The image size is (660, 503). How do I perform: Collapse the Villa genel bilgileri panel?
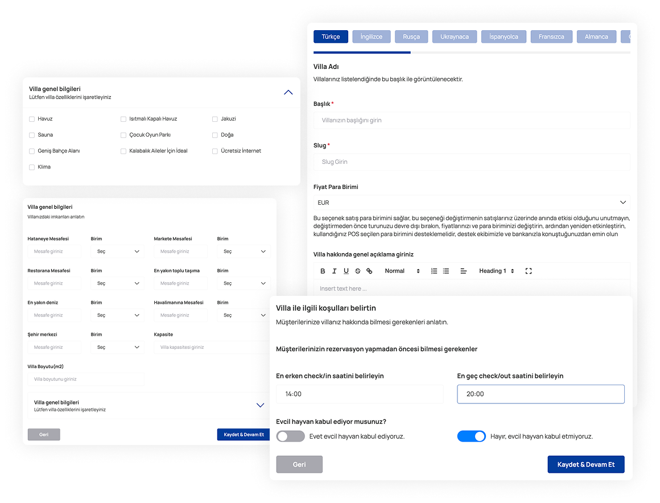pyautogui.click(x=288, y=92)
